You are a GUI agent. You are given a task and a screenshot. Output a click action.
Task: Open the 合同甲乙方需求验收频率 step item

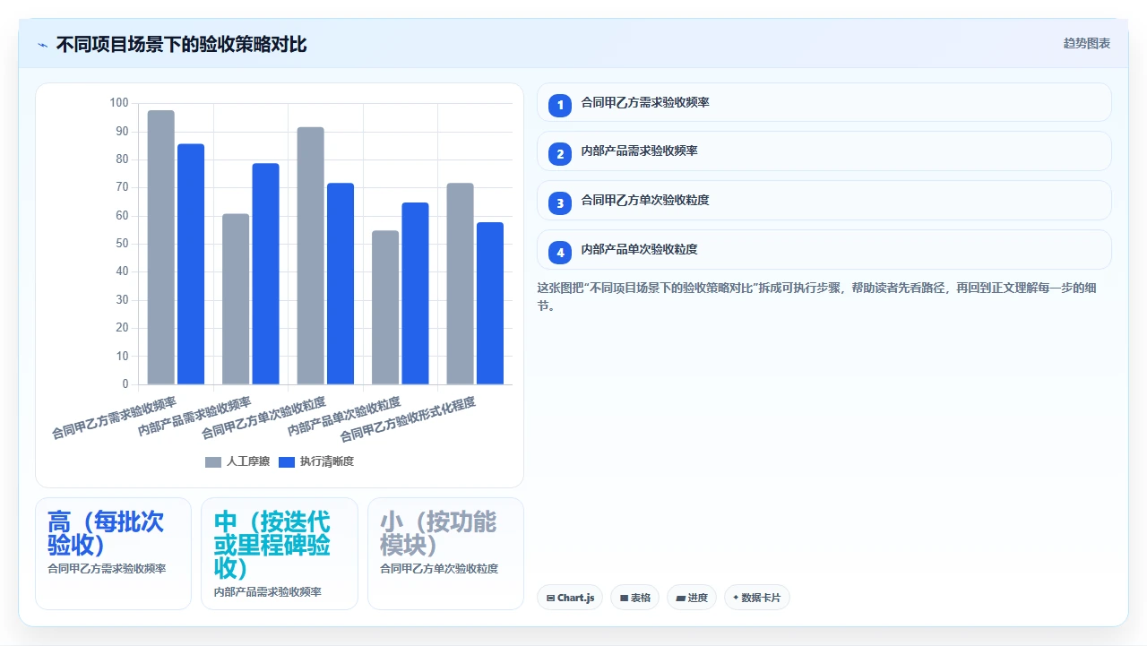824,102
